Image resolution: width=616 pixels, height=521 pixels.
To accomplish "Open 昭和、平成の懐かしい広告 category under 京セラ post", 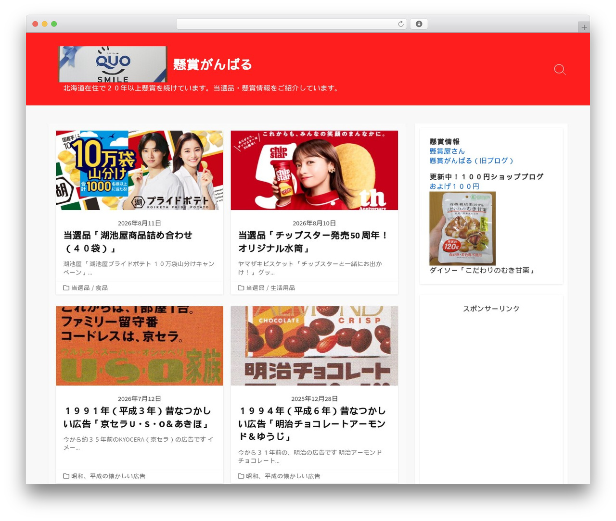I will 108,476.
